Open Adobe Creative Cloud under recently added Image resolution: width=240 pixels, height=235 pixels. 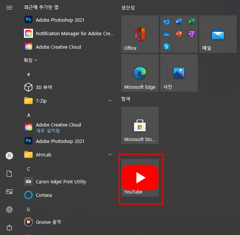pyautogui.click(x=69, y=47)
